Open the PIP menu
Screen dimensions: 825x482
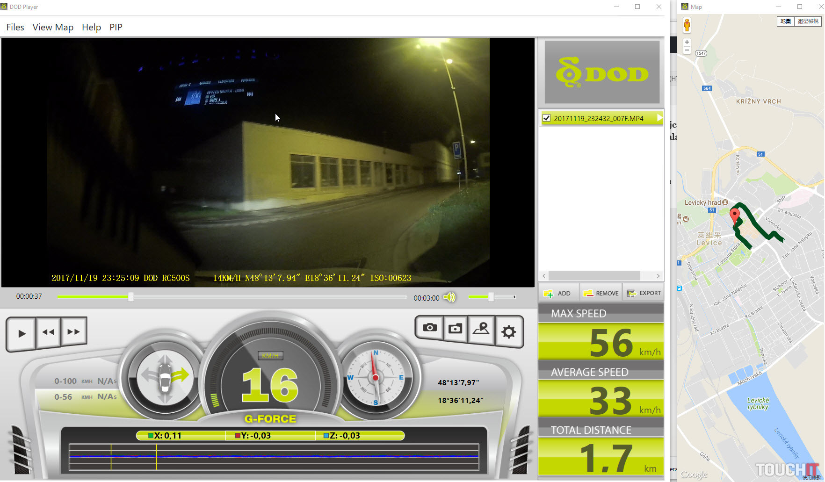click(116, 27)
